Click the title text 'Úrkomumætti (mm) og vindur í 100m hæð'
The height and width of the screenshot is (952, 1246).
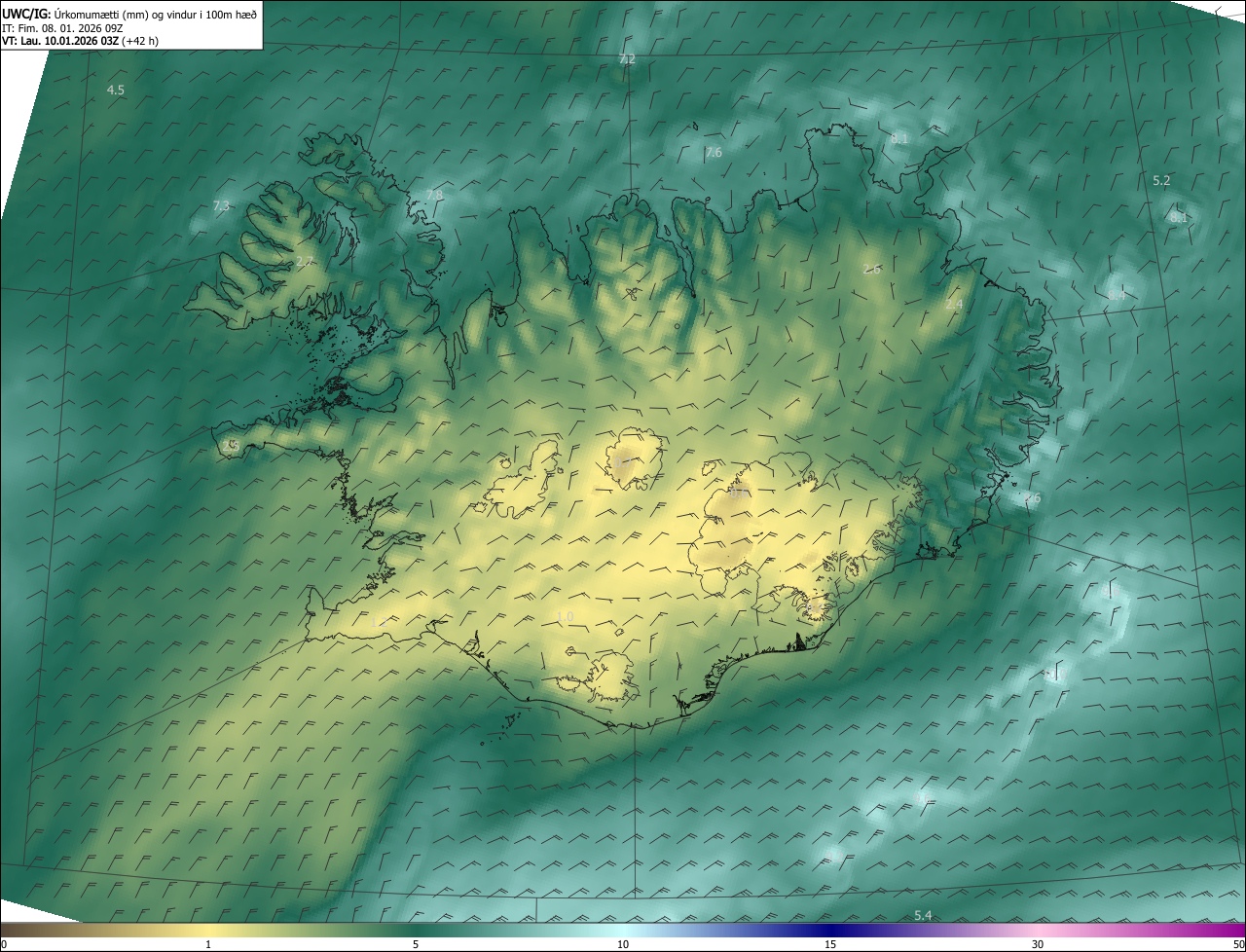point(155,13)
